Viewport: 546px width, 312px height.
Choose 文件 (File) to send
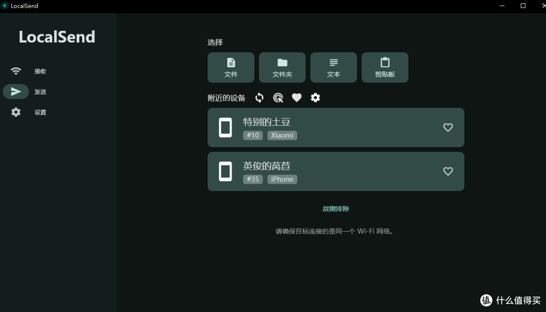[231, 68]
